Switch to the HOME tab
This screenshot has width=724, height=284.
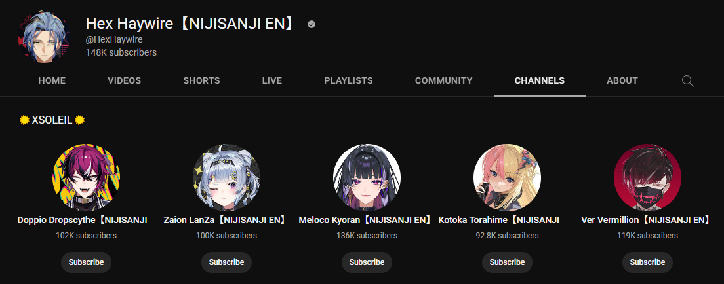tap(52, 80)
